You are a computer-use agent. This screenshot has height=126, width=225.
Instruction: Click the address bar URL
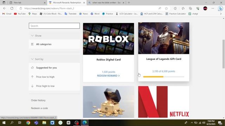click(x=49, y=8)
